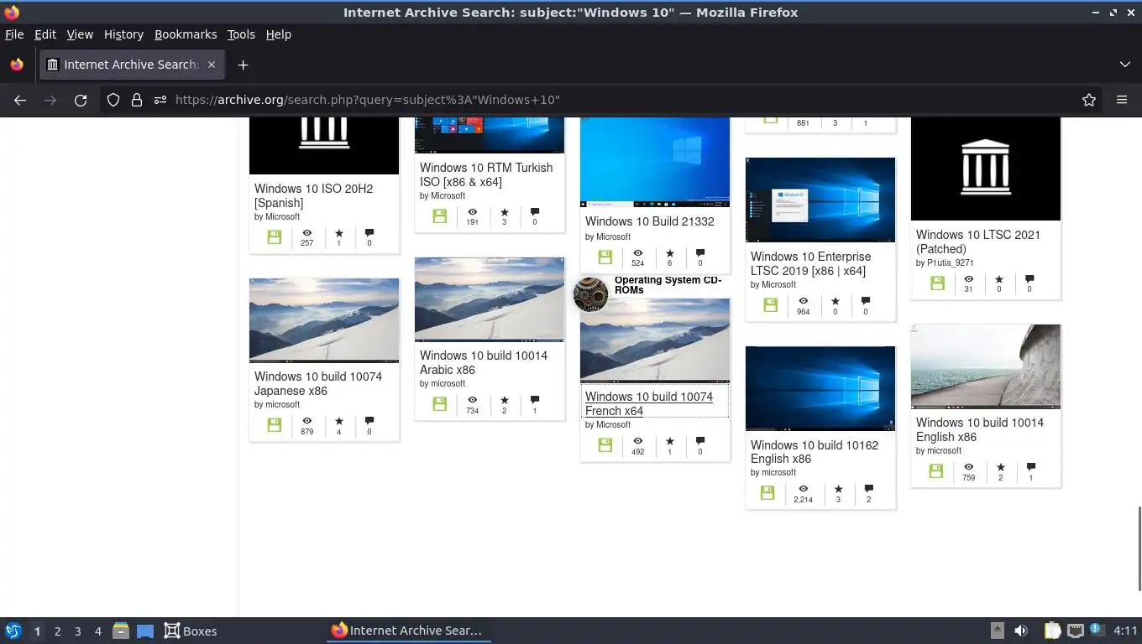This screenshot has height=644, width=1142.
Task: Open Windows 10 build 10162 English x86
Action: click(815, 452)
